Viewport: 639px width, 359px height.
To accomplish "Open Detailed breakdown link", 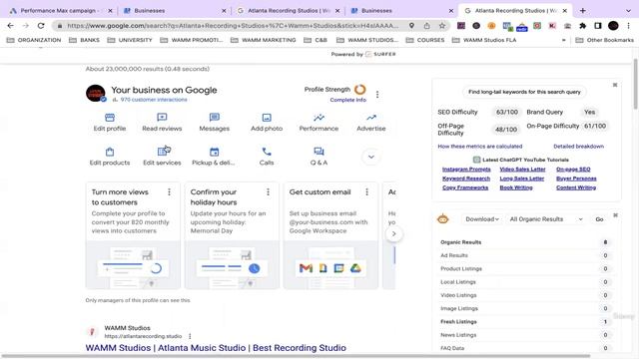I will tap(579, 147).
